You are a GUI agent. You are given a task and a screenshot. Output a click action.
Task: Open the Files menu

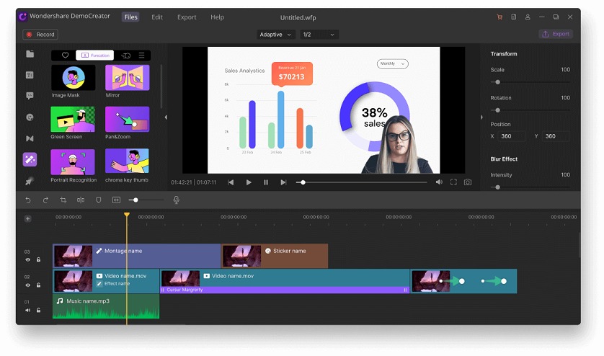131,17
